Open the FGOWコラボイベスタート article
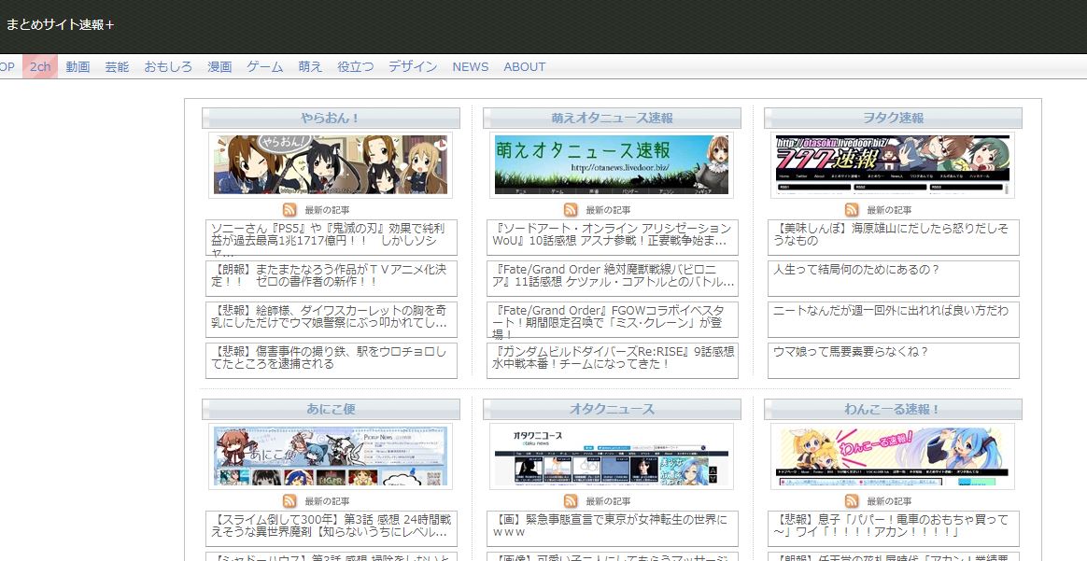This screenshot has width=1087, height=561. click(x=613, y=319)
